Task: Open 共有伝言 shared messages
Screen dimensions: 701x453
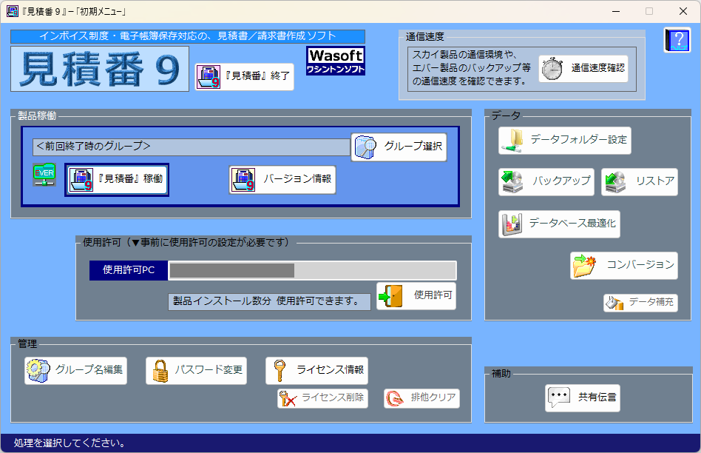Action: coord(583,397)
